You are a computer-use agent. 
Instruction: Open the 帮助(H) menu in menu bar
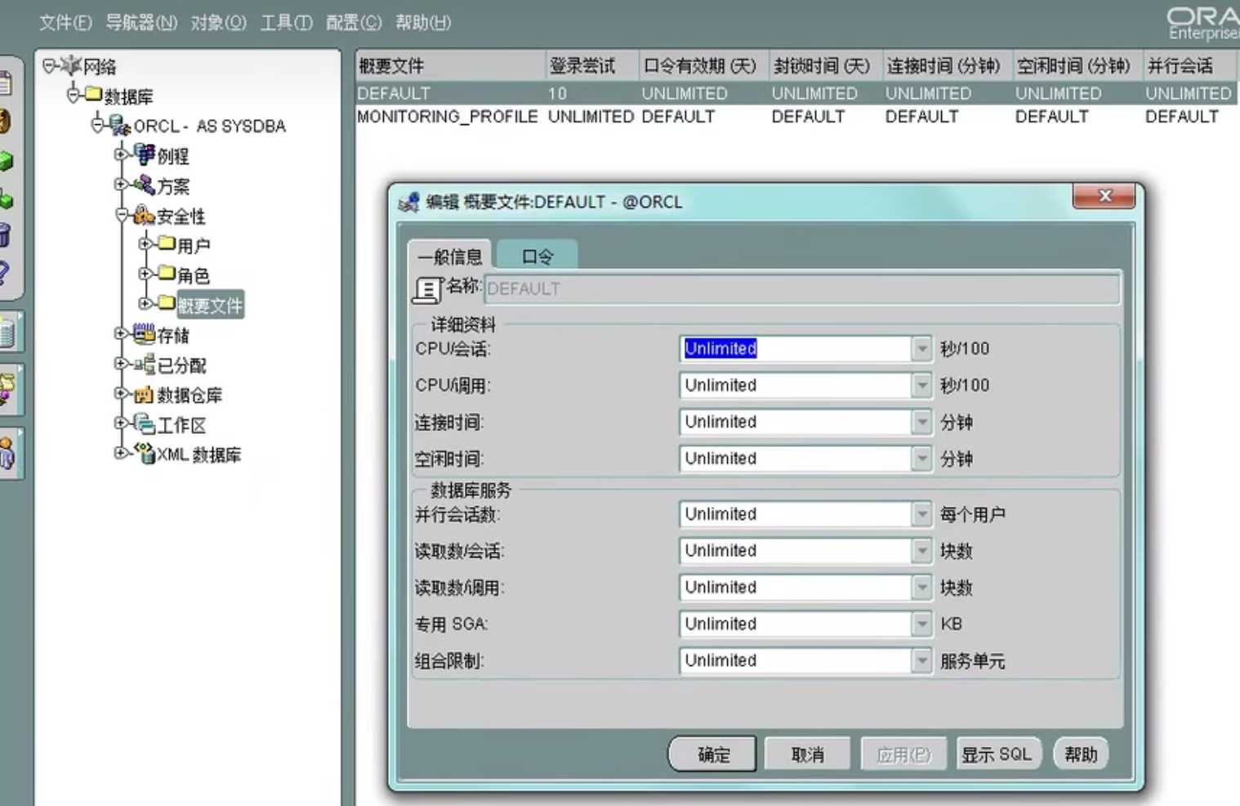[422, 22]
